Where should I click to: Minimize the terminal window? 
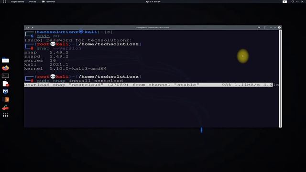point(271,28)
